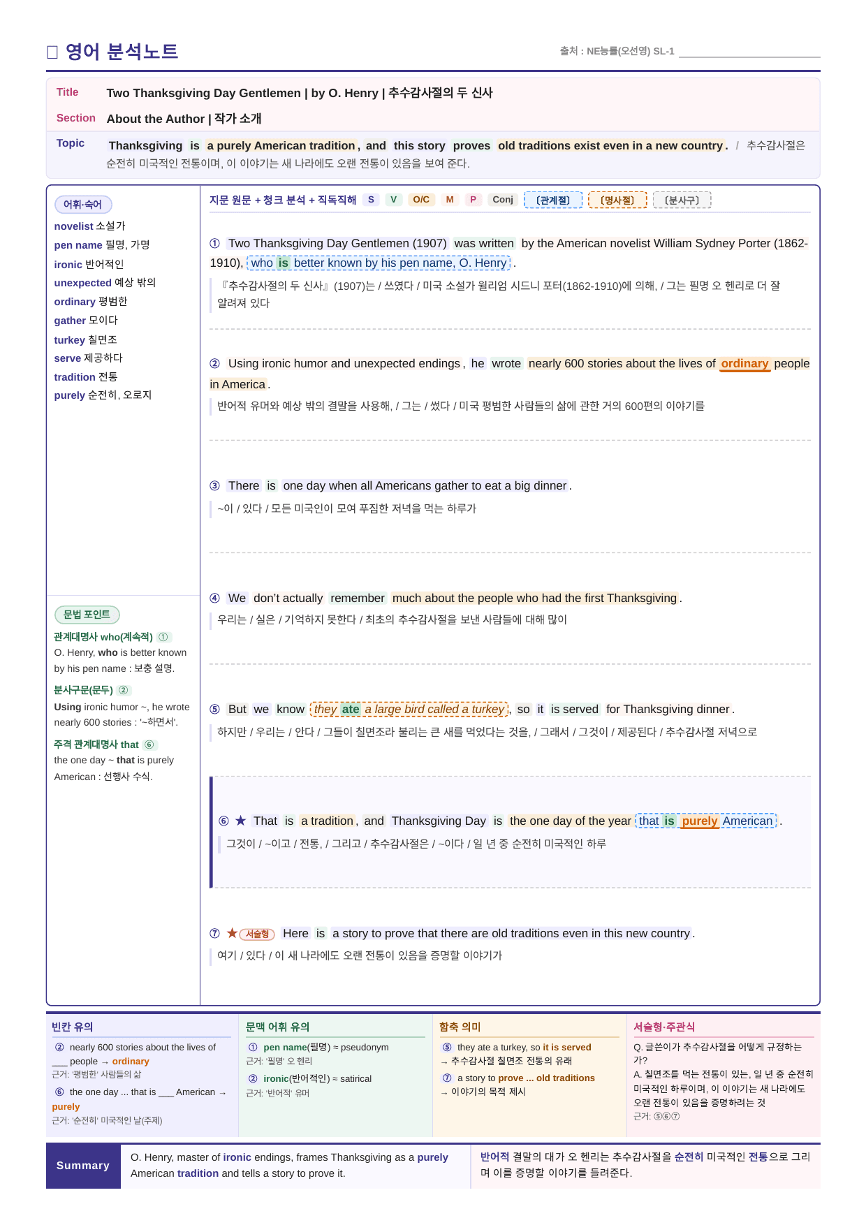This screenshot has height=1225, width=866.
Task: Click the star icon beside sentence ⑥
Action: point(241,821)
